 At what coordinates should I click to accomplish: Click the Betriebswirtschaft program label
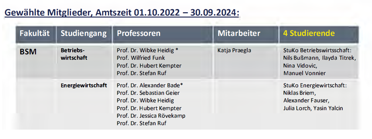pyautogui.click(x=74, y=54)
